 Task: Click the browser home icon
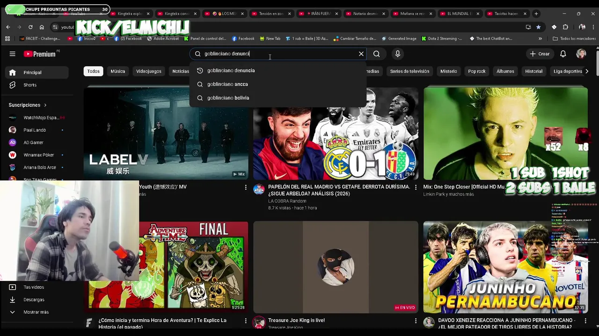pyautogui.click(x=42, y=27)
